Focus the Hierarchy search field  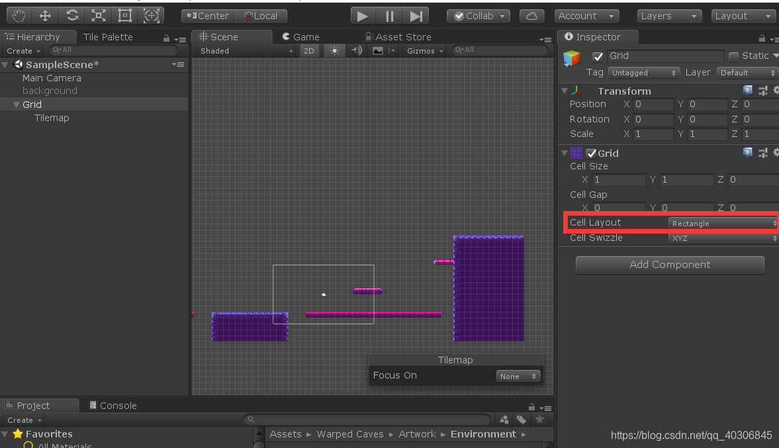113,50
